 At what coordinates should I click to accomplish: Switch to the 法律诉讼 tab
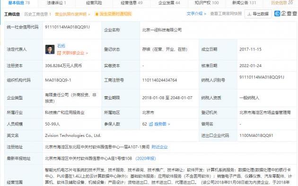tap(56, 3)
